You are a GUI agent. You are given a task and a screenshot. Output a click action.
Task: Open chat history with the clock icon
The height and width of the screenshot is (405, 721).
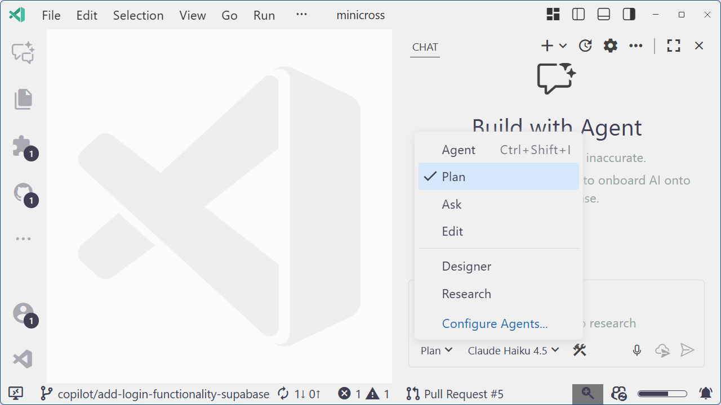[585, 46]
